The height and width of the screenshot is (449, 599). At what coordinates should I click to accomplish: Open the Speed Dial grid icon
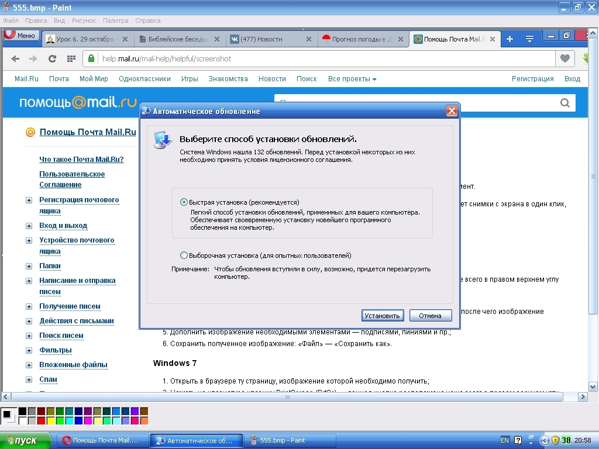tap(71, 59)
